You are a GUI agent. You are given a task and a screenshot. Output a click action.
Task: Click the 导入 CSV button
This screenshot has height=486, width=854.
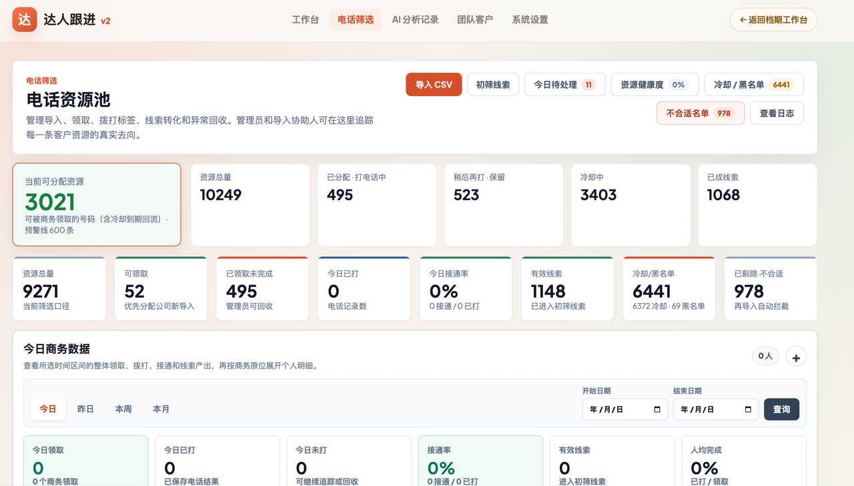(434, 85)
